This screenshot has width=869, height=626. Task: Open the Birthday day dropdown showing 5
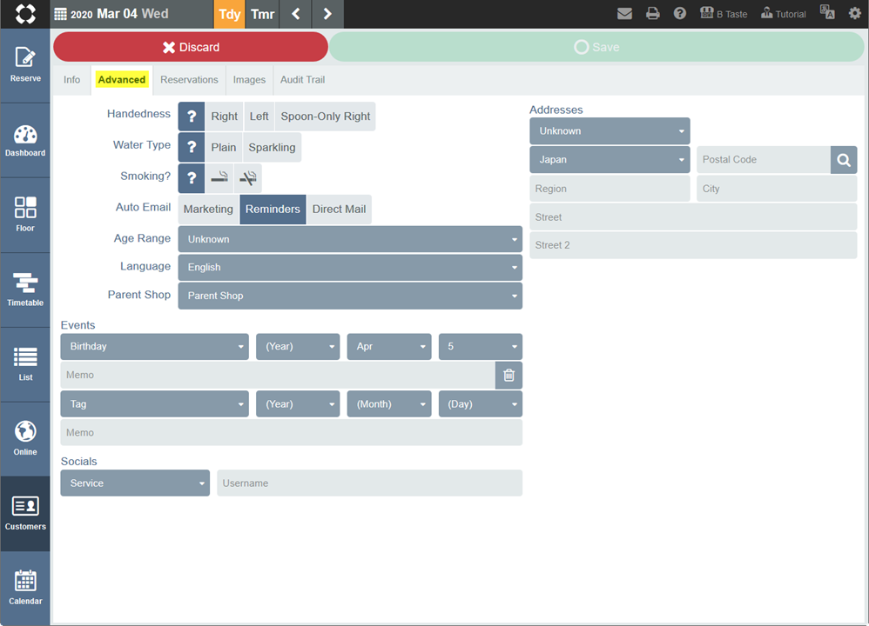coord(480,347)
